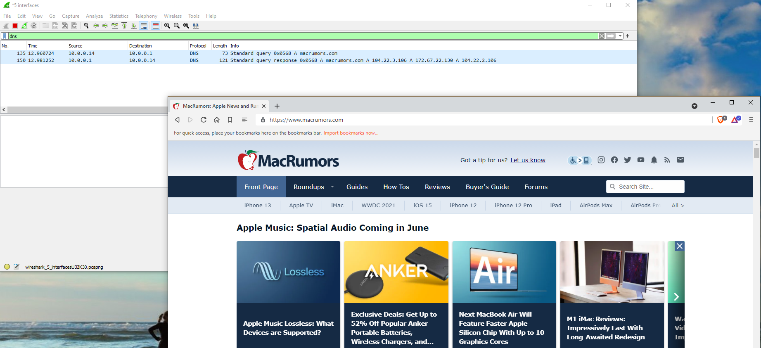The height and width of the screenshot is (348, 761).
Task: Close the MacRumors browser tab
Action: tap(264, 106)
